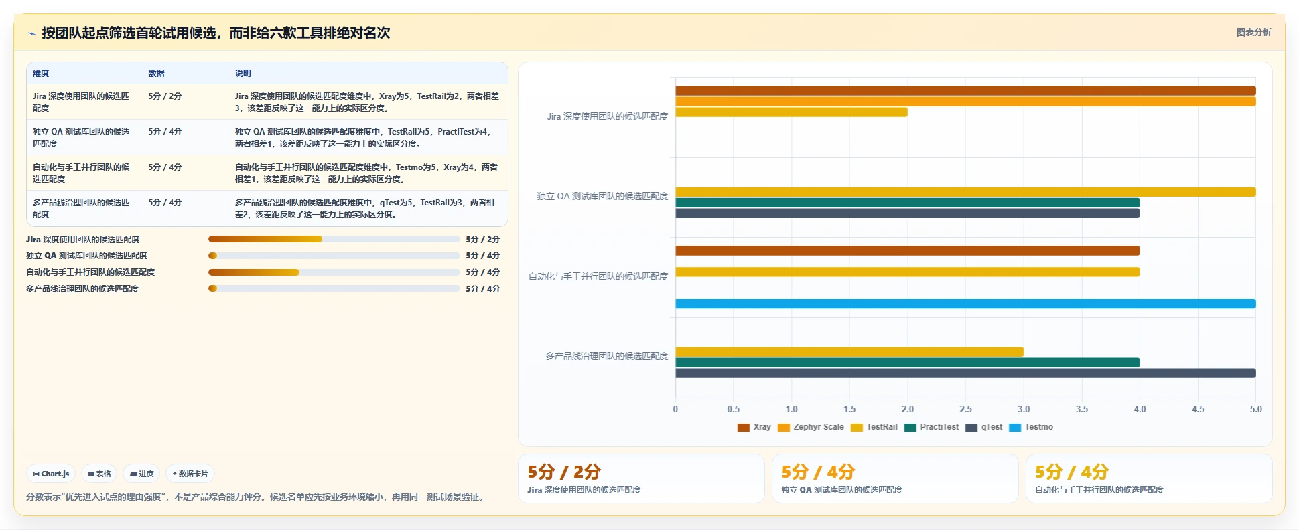
Task: Select the 多产品线治理团队 table row name
Action: coord(81,209)
